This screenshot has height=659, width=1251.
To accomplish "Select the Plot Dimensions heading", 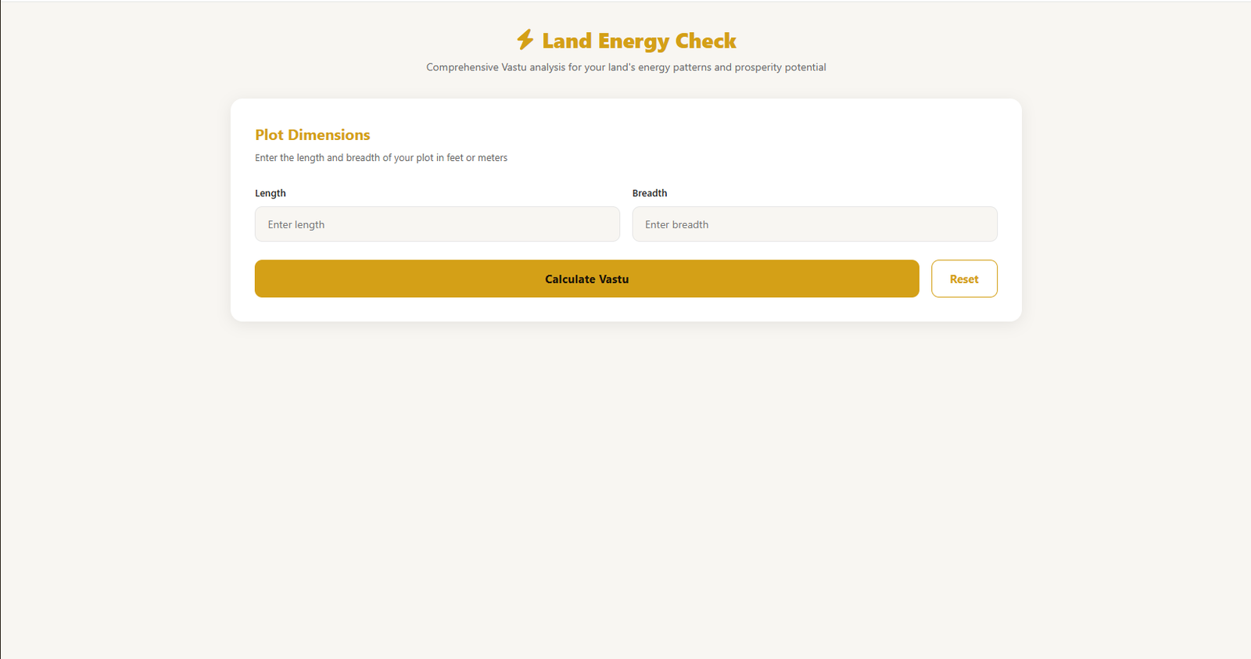I will (313, 135).
